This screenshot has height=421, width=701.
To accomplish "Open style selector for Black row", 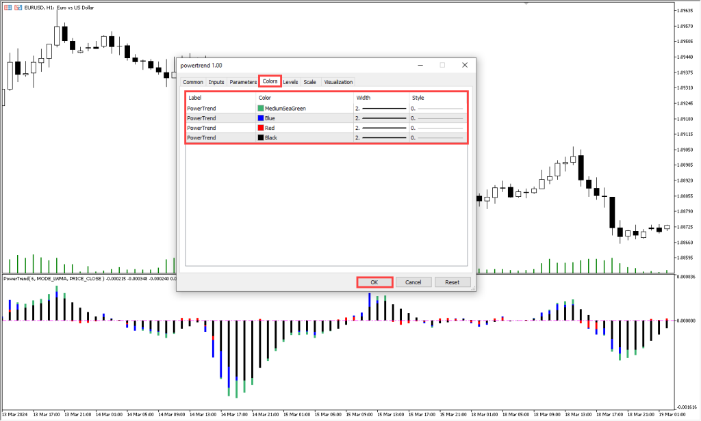I will [x=437, y=138].
